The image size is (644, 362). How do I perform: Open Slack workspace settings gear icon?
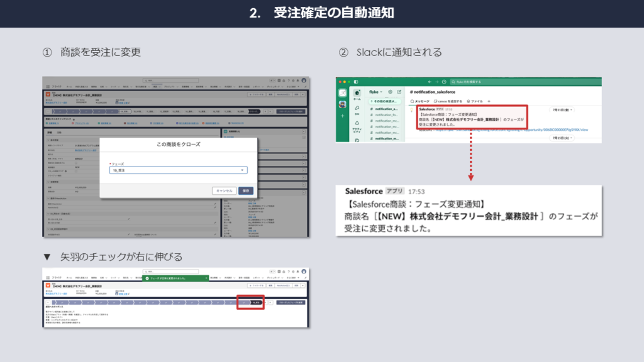point(390,92)
